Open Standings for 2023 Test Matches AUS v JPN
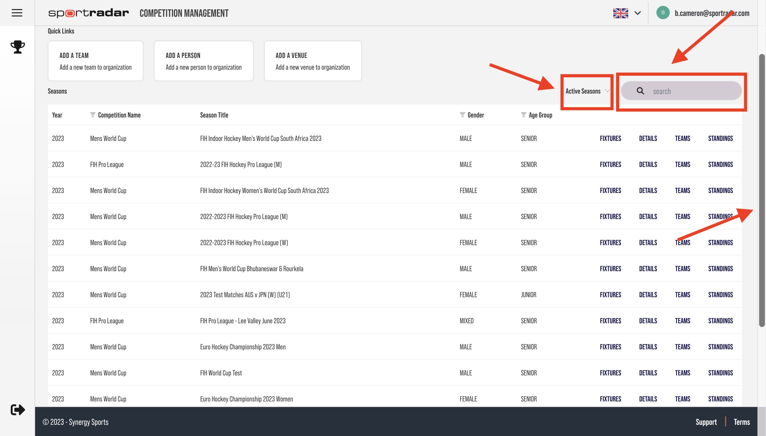This screenshot has width=766, height=436. [x=721, y=295]
